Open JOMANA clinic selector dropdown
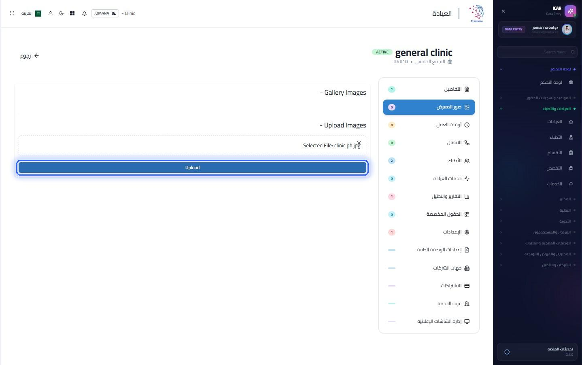This screenshot has height=365, width=582. (x=105, y=13)
